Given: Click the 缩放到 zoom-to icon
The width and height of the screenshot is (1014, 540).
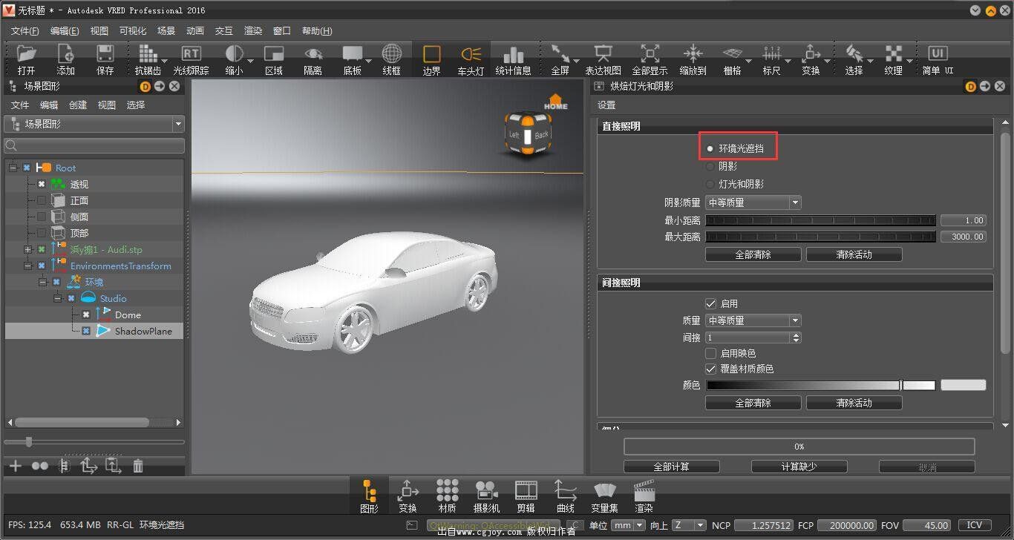Looking at the screenshot, I should coord(693,54).
